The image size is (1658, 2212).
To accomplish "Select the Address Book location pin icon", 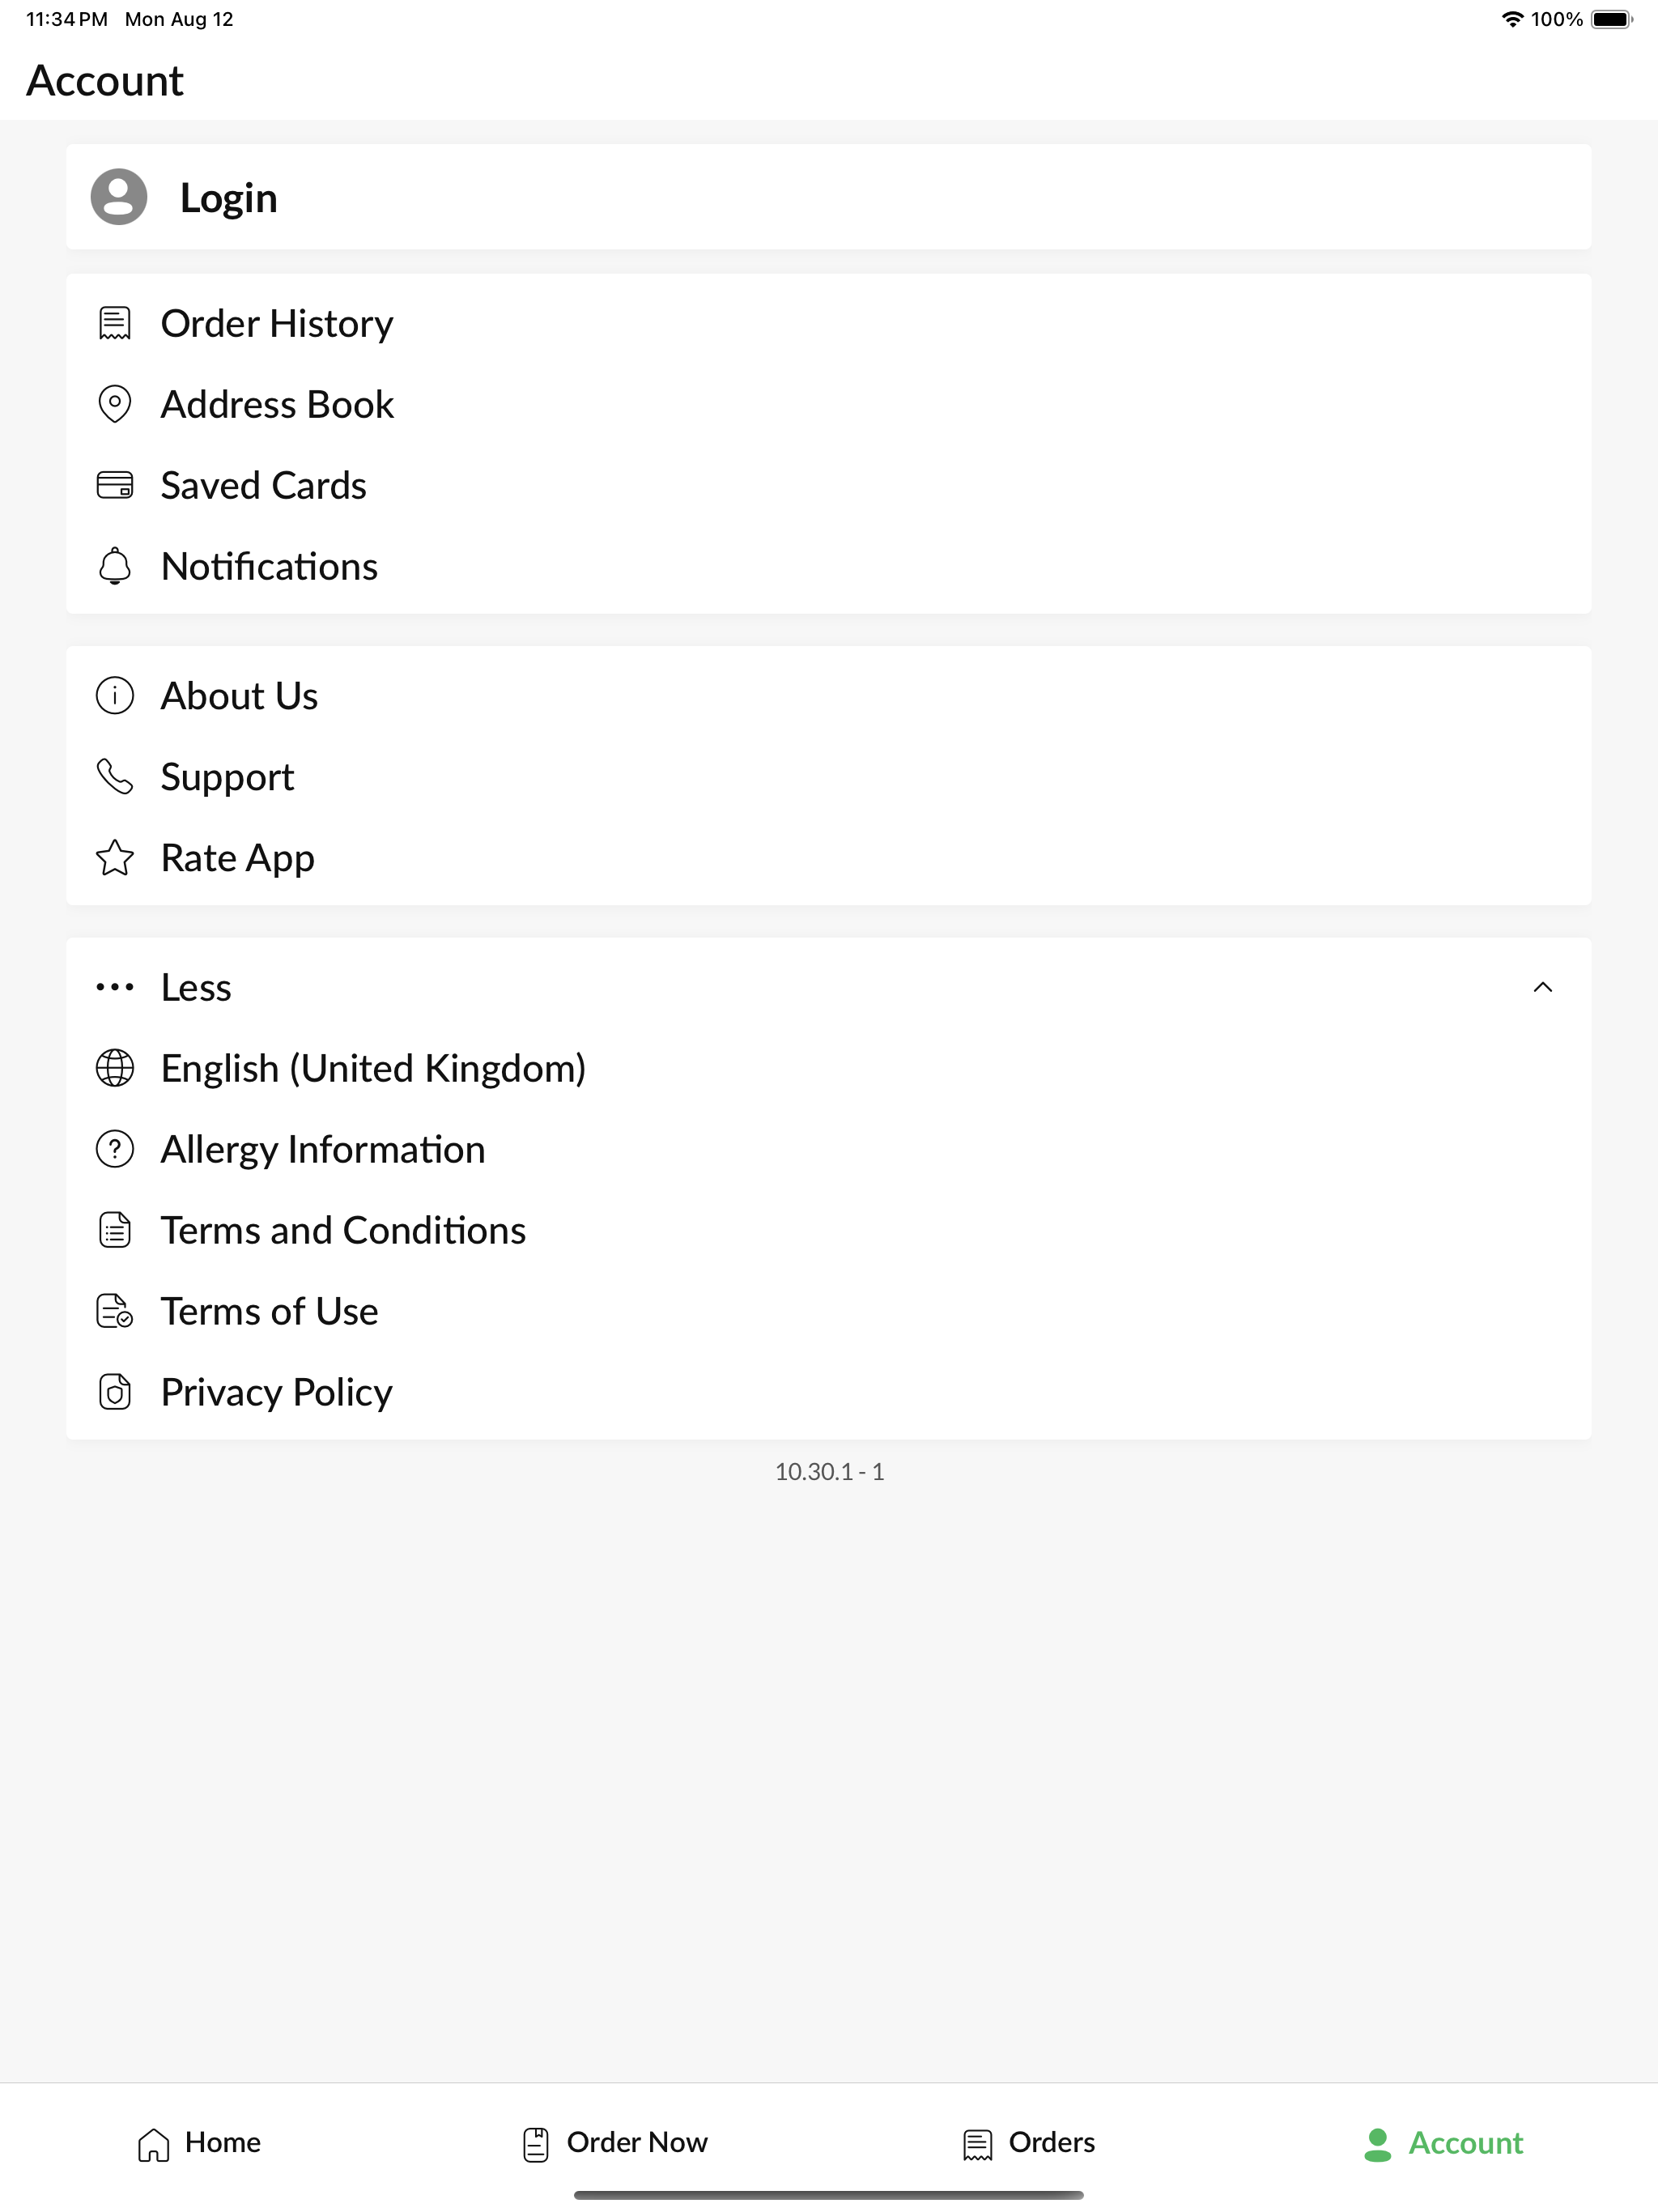I will pyautogui.click(x=115, y=404).
